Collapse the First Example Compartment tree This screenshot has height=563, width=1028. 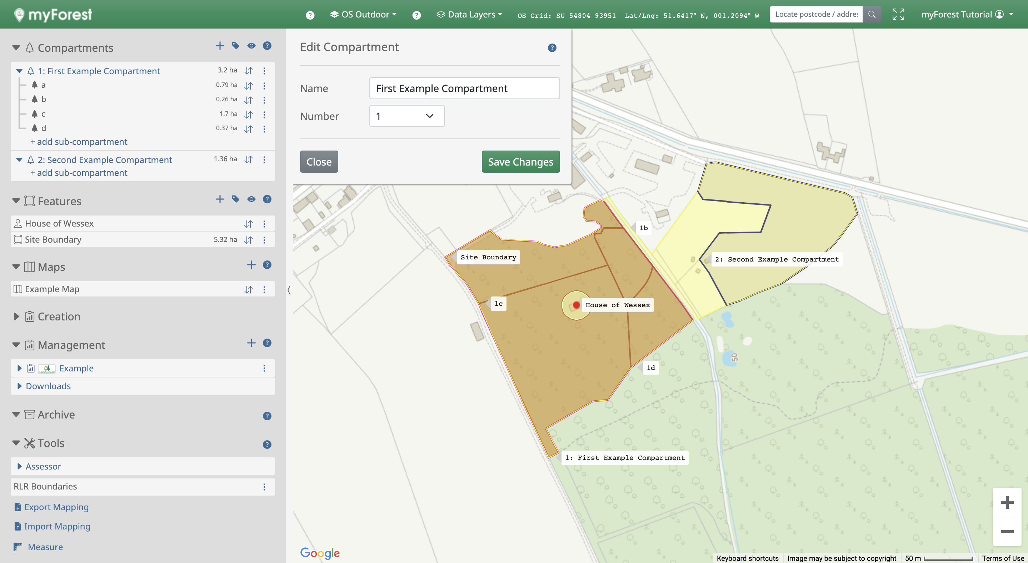[x=19, y=71]
